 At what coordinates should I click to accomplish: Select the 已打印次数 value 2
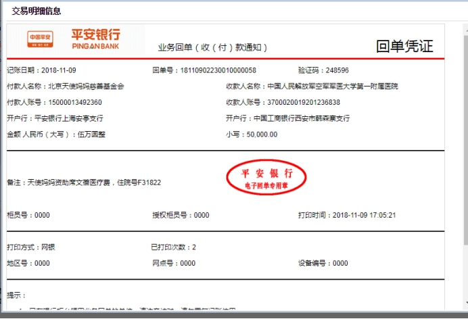point(194,247)
